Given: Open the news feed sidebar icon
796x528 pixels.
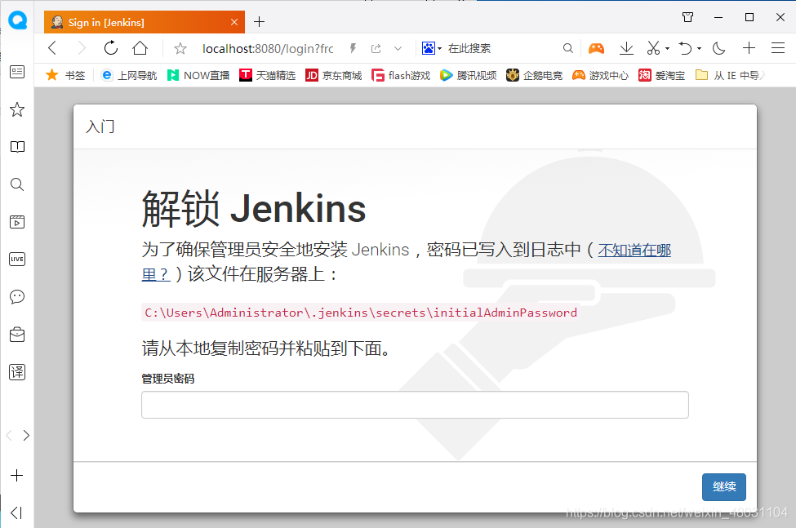Looking at the screenshot, I should pos(17,72).
